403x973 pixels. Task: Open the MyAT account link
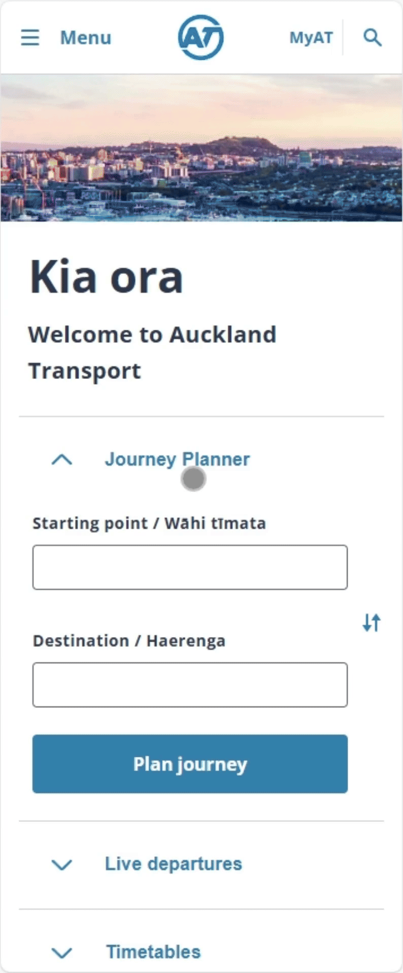click(311, 38)
